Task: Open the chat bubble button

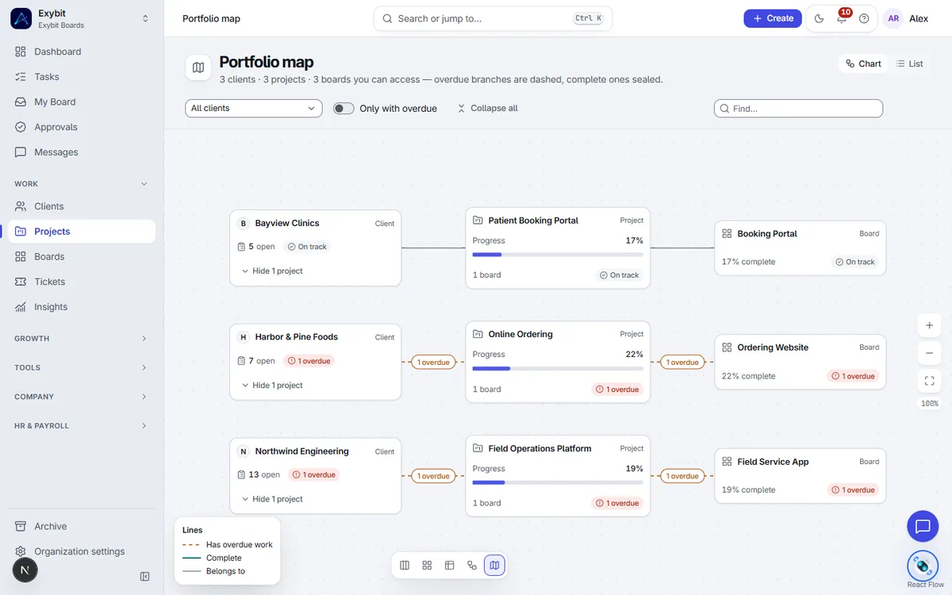Action: click(x=923, y=526)
